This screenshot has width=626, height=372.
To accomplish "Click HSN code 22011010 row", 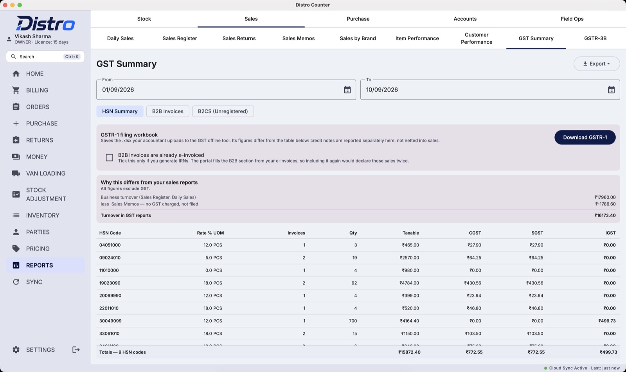I will 358,308.
